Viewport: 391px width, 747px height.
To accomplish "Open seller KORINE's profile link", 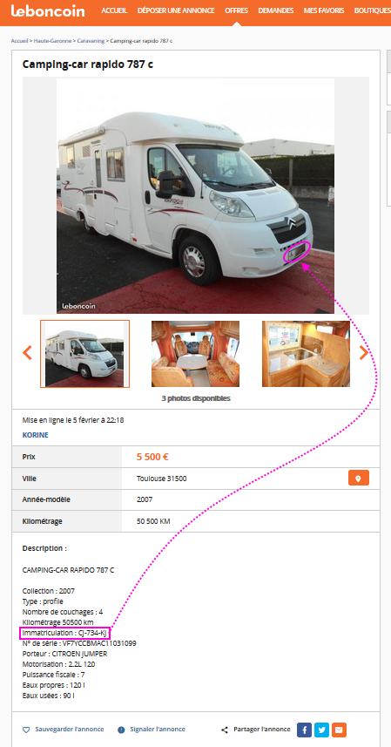I will 35,435.
